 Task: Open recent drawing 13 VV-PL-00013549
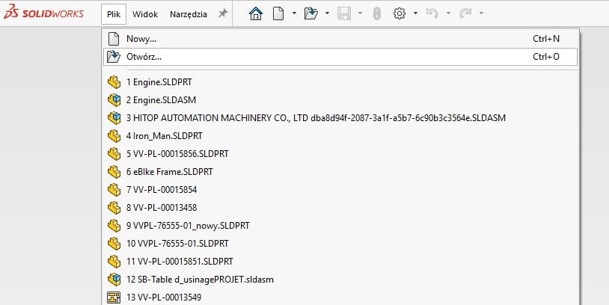tap(340, 298)
